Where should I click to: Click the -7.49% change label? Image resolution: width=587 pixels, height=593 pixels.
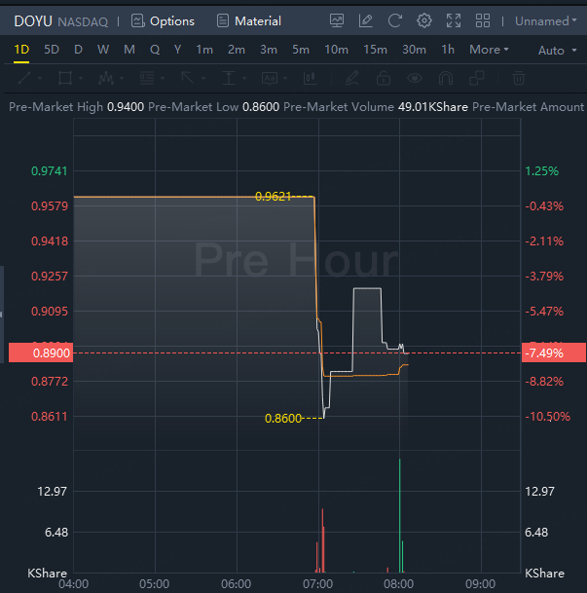pyautogui.click(x=554, y=352)
